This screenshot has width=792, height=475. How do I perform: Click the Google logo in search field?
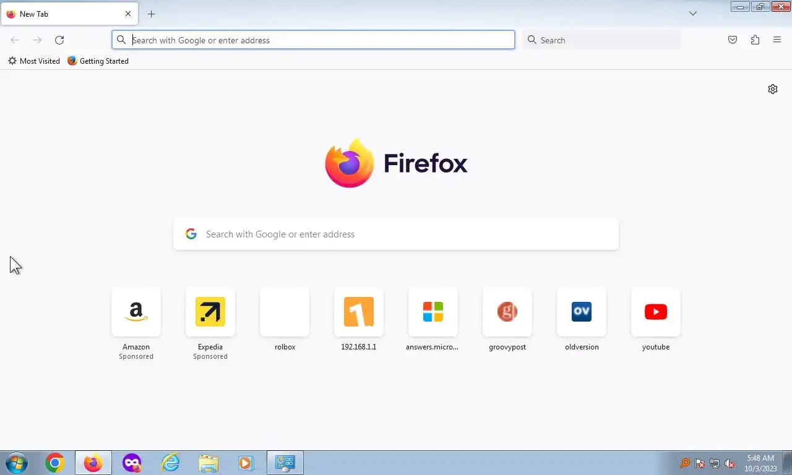[191, 234]
